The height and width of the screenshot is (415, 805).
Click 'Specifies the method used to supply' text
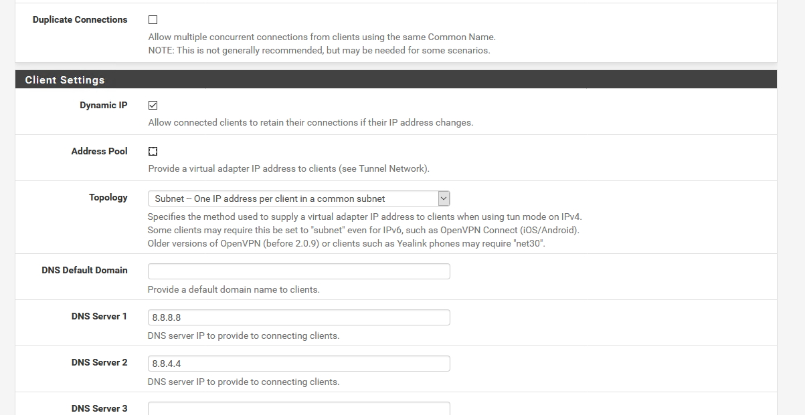pos(365,217)
